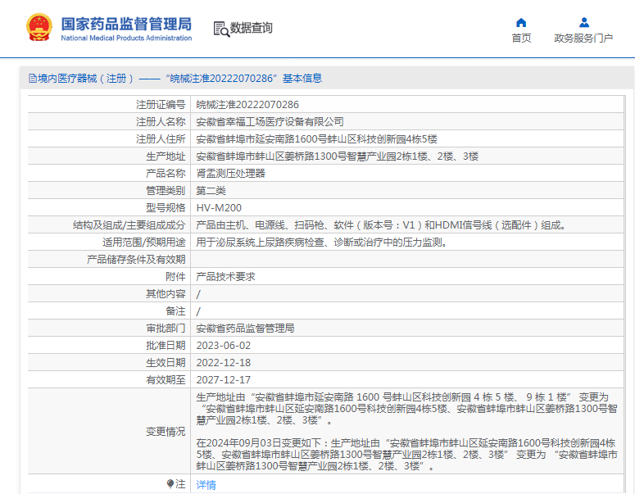This screenshot has height=494, width=635.
Task: Open the 详情 link
Action: [206, 484]
